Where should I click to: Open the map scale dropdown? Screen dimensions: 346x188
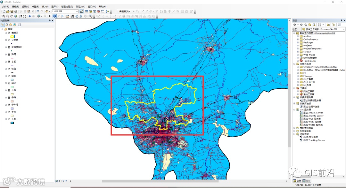77,11
